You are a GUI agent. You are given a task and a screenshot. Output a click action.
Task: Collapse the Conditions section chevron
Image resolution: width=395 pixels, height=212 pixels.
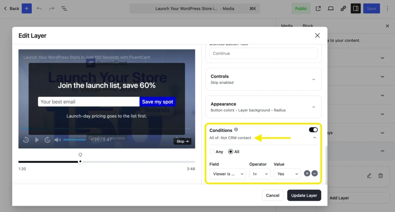coord(314,138)
